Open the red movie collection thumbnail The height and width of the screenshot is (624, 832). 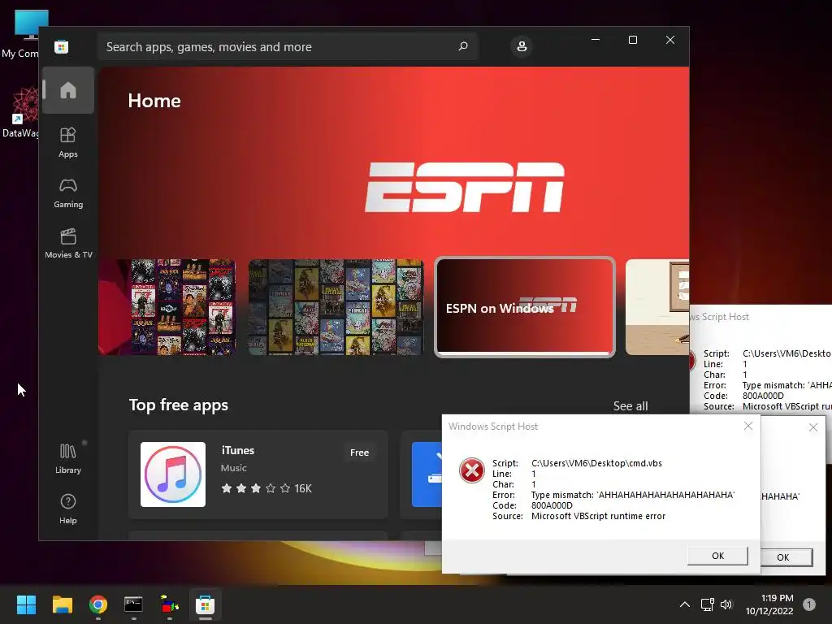[x=167, y=307]
